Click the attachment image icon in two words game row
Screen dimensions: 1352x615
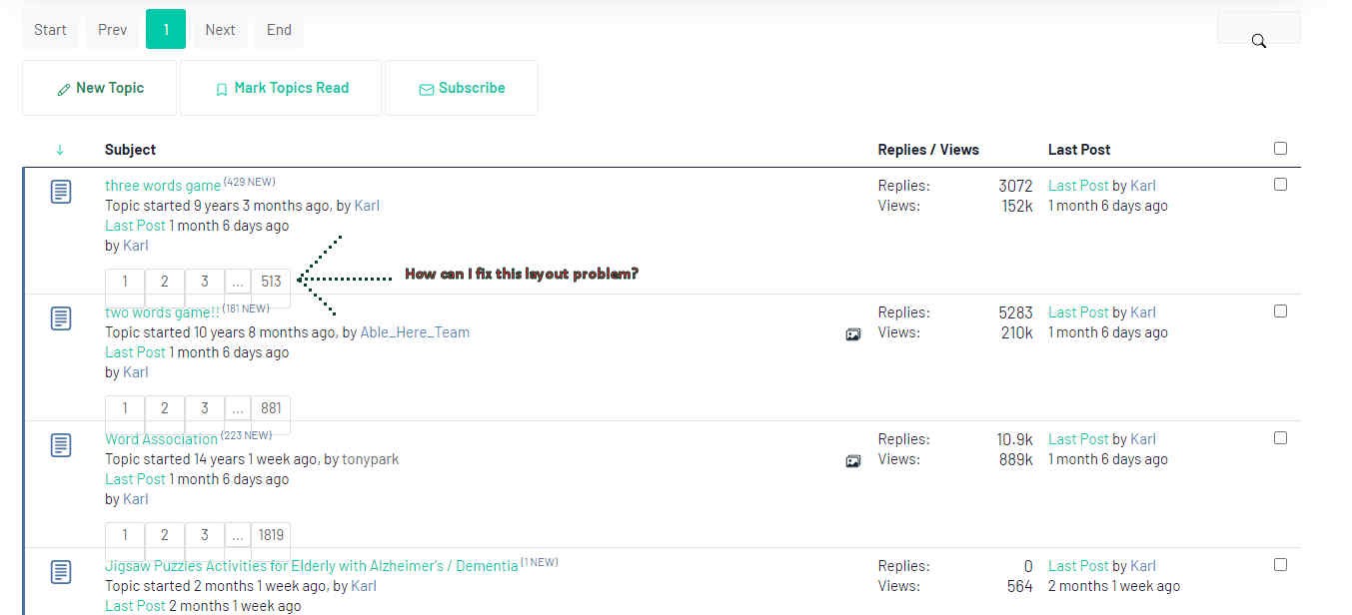852,334
